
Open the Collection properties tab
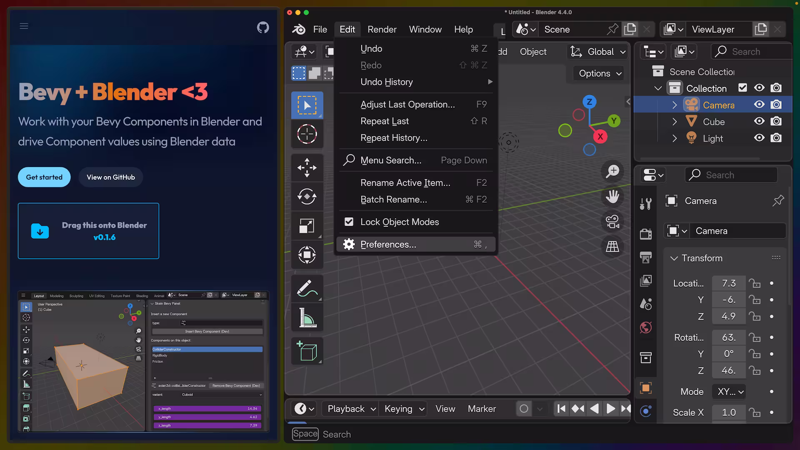[646, 357]
